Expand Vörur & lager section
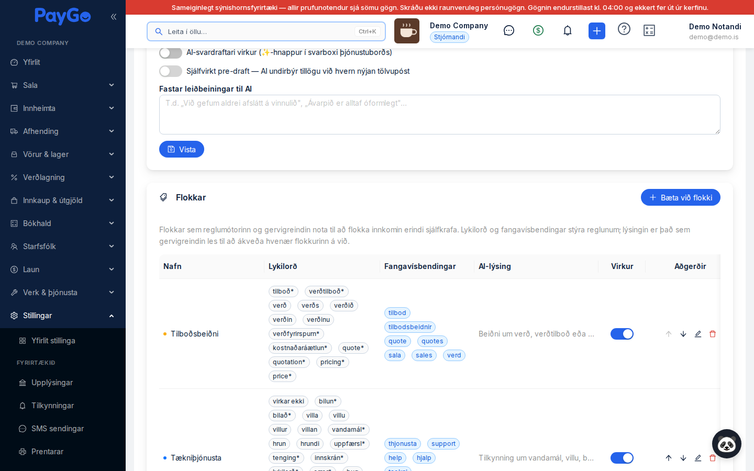The width and height of the screenshot is (754, 471). point(63,154)
